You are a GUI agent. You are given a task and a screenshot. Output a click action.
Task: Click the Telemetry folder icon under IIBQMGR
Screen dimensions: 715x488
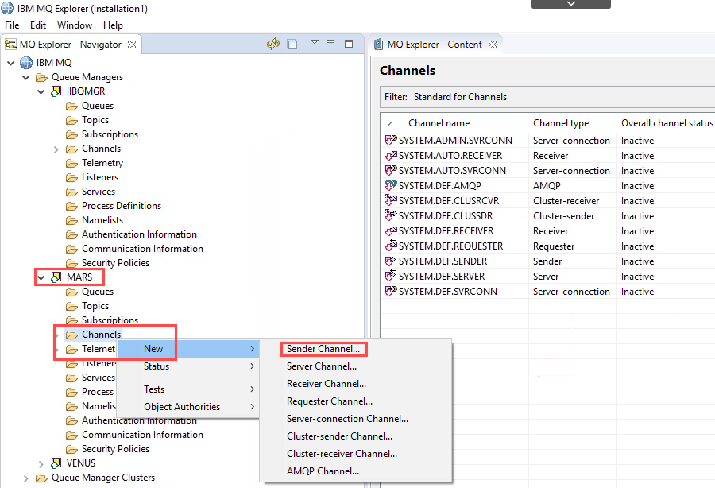[71, 163]
